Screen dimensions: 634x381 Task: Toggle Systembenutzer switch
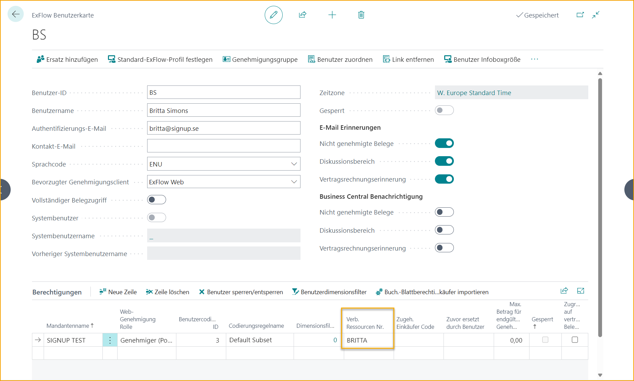[x=156, y=218]
